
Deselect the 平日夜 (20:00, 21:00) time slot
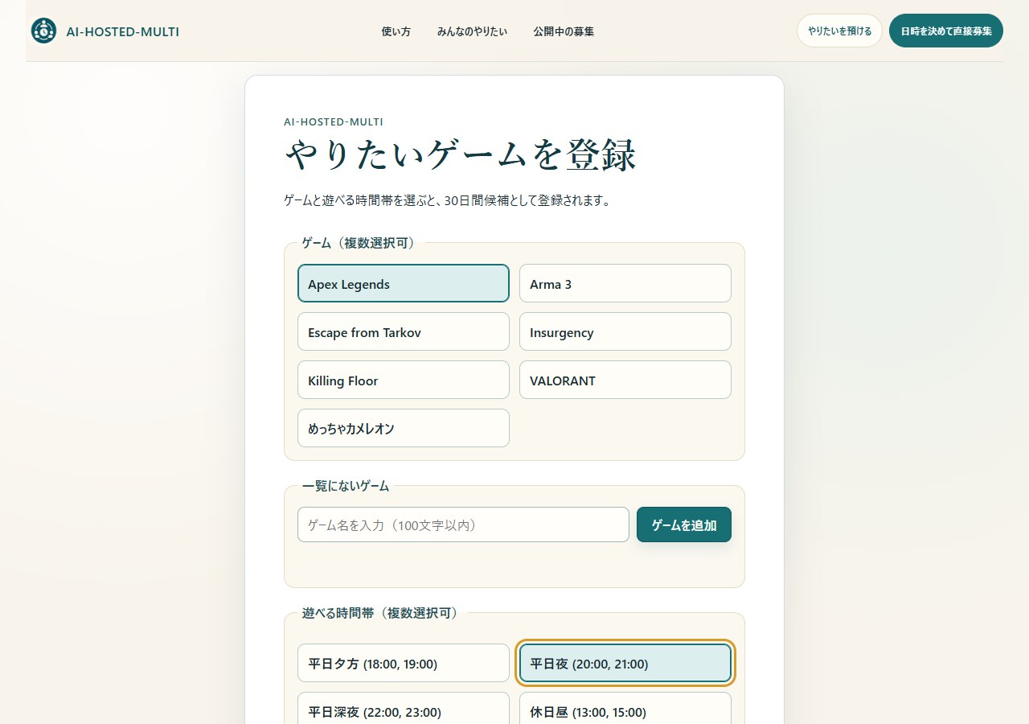(x=625, y=663)
